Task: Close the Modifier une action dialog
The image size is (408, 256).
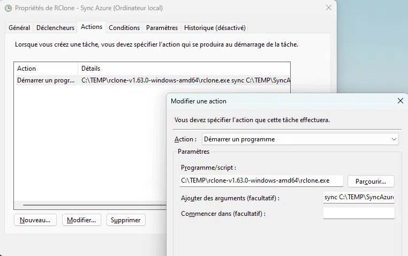Action: pos(401,101)
